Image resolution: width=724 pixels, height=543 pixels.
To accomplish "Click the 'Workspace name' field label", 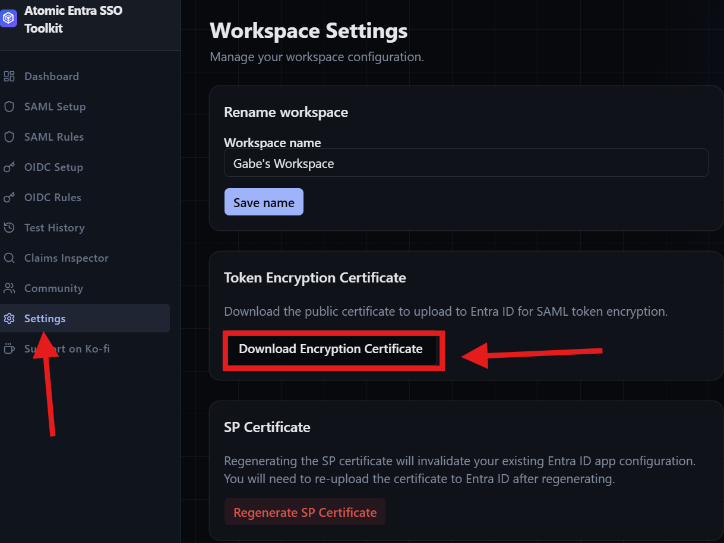I will [x=273, y=143].
